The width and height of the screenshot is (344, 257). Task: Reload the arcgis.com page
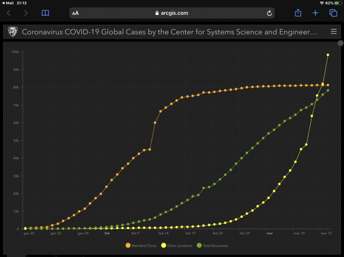(269, 13)
